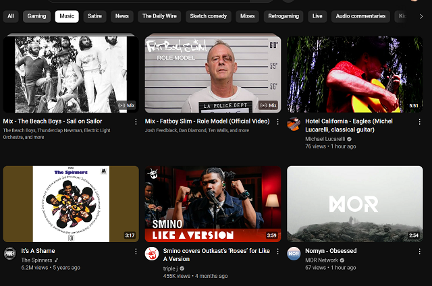This screenshot has height=286, width=432.
Task: Select the News filter chip
Action: point(122,16)
